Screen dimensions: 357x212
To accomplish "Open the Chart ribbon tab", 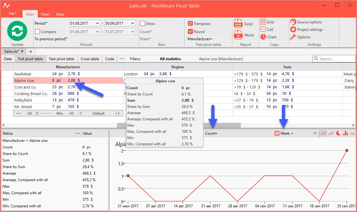I will point(45,14).
